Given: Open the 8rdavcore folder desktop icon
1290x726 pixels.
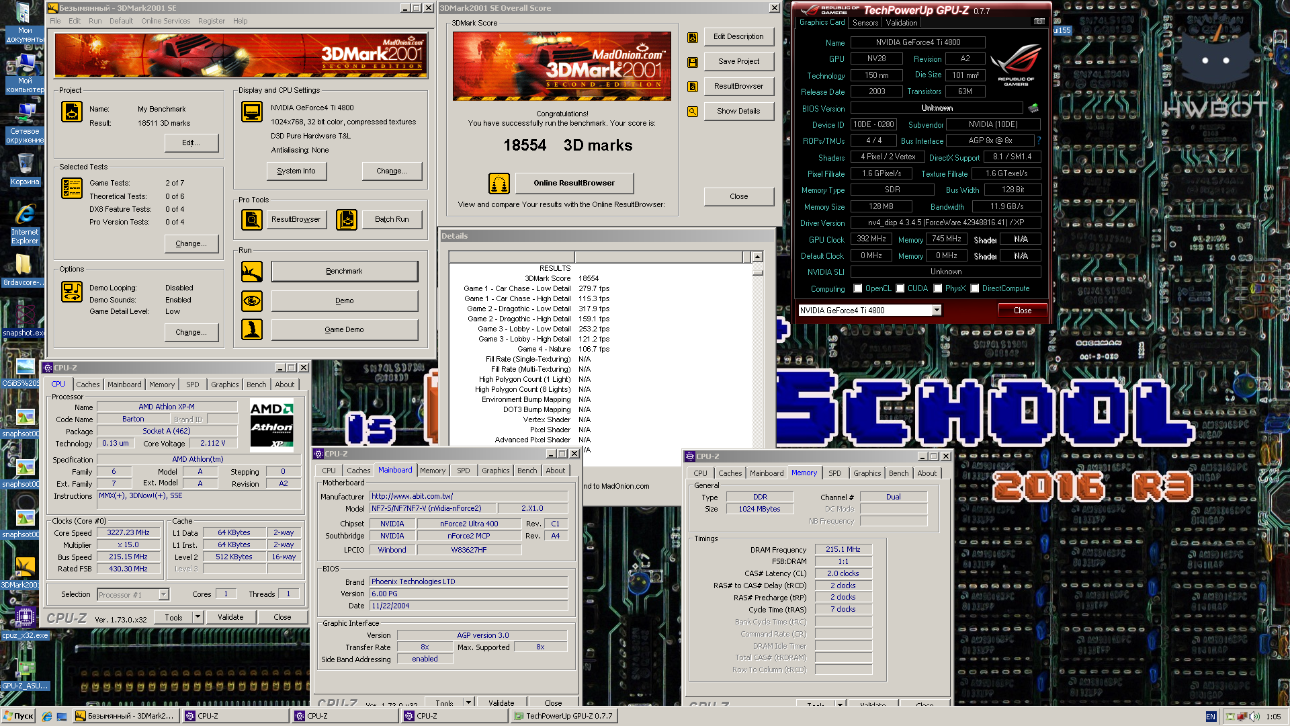Looking at the screenshot, I should [x=23, y=270].
